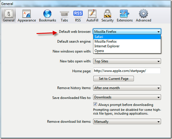172x139 pixels.
Task: Expand Save downloaded files to dropdown
Action: (127, 97)
